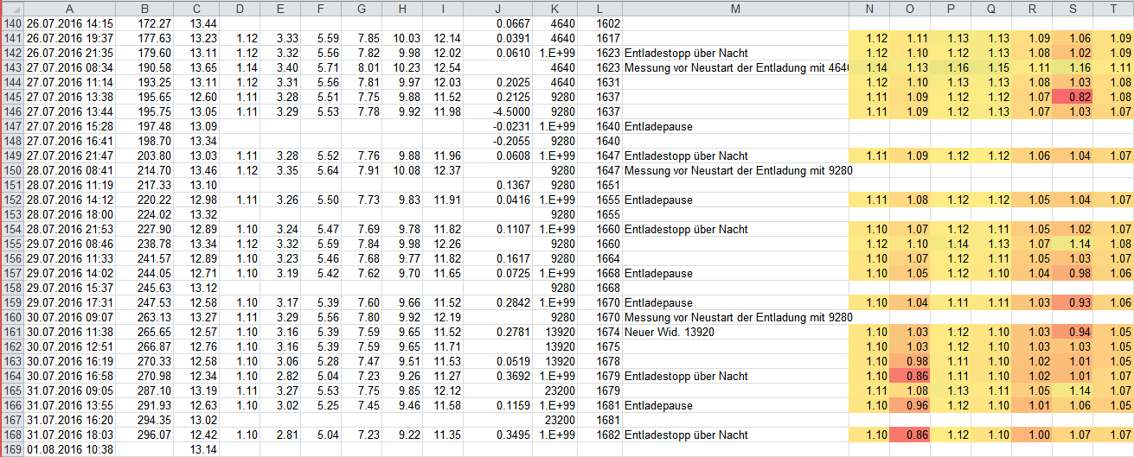The height and width of the screenshot is (457, 1134).
Task: Click cell with date 27.07.2016 13:38
Action: pyautogui.click(x=67, y=97)
